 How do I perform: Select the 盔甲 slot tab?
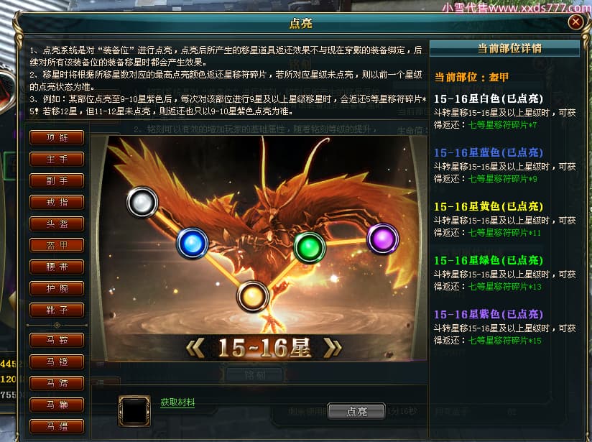click(57, 246)
